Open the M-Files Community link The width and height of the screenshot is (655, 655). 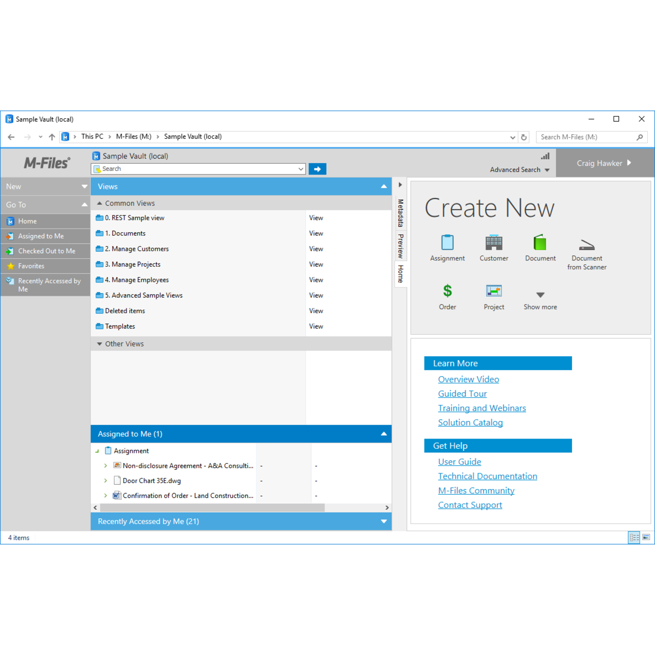coord(476,490)
